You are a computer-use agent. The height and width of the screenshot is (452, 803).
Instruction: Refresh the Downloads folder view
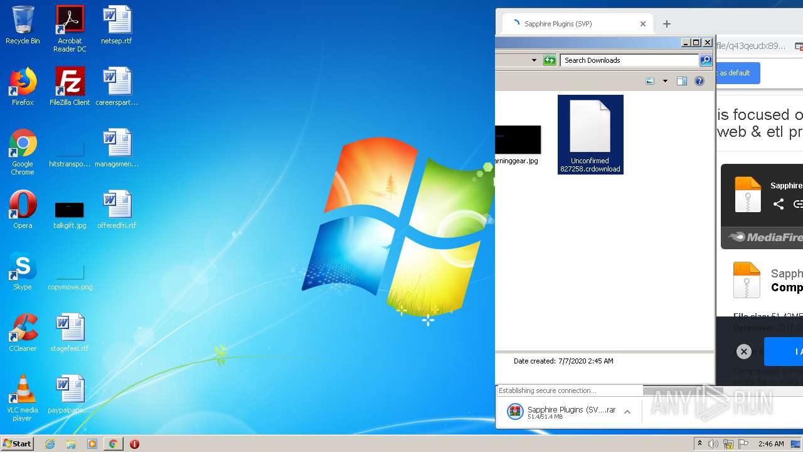click(550, 60)
